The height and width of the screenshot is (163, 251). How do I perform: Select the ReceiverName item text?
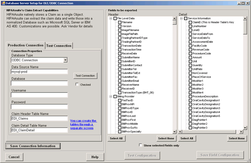[x=130, y=85]
